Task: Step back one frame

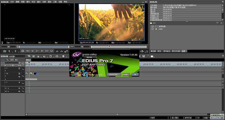Action: coord(32,51)
